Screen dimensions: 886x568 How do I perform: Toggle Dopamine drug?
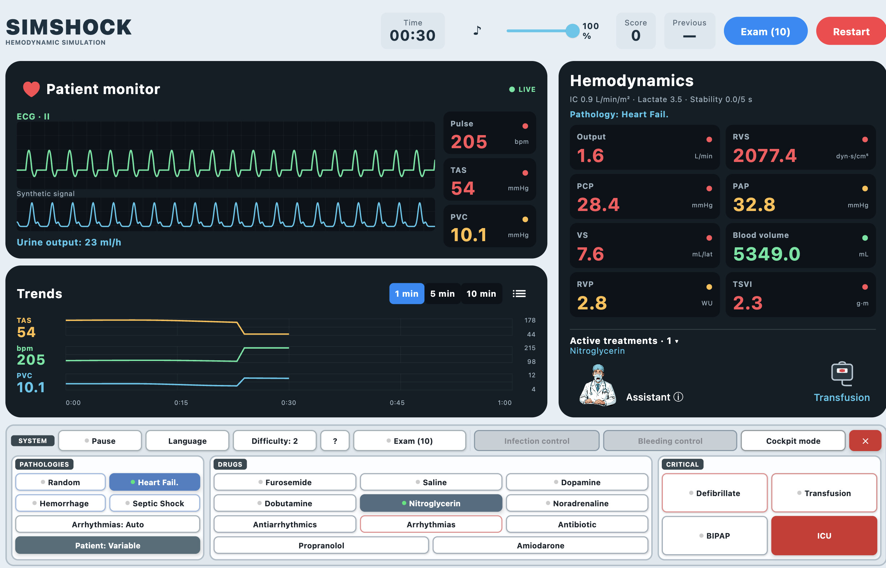(577, 482)
